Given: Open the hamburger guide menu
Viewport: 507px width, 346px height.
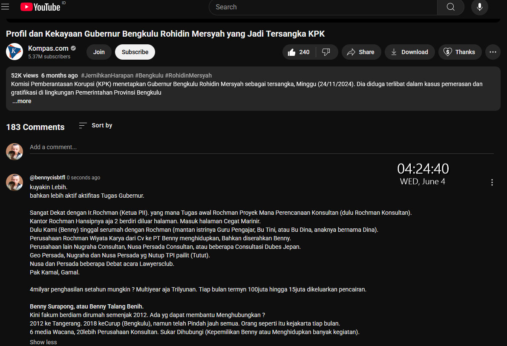Looking at the screenshot, I should coord(5,6).
